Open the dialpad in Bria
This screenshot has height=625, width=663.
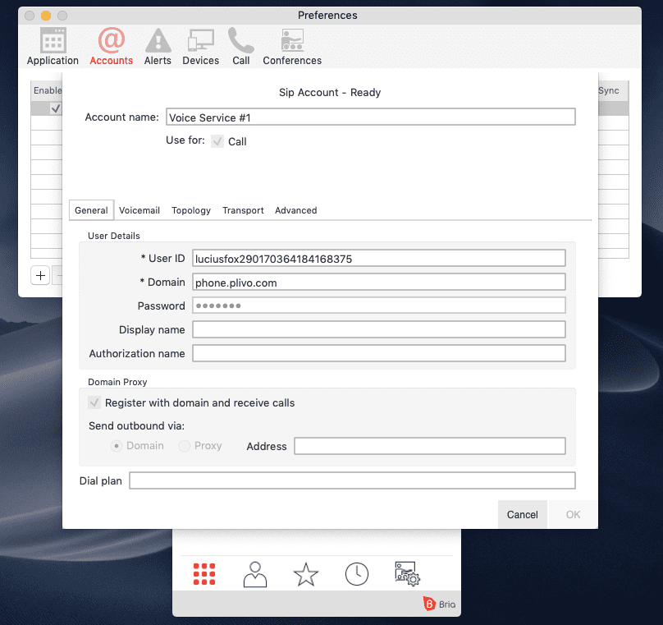[203, 573]
